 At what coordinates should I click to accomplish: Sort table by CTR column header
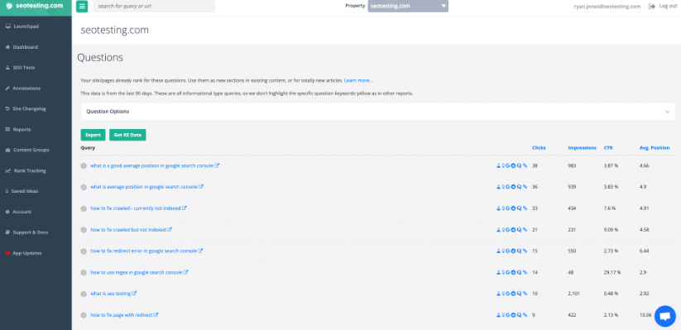pyautogui.click(x=608, y=147)
